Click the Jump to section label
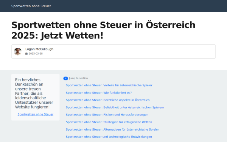 coord(78,78)
